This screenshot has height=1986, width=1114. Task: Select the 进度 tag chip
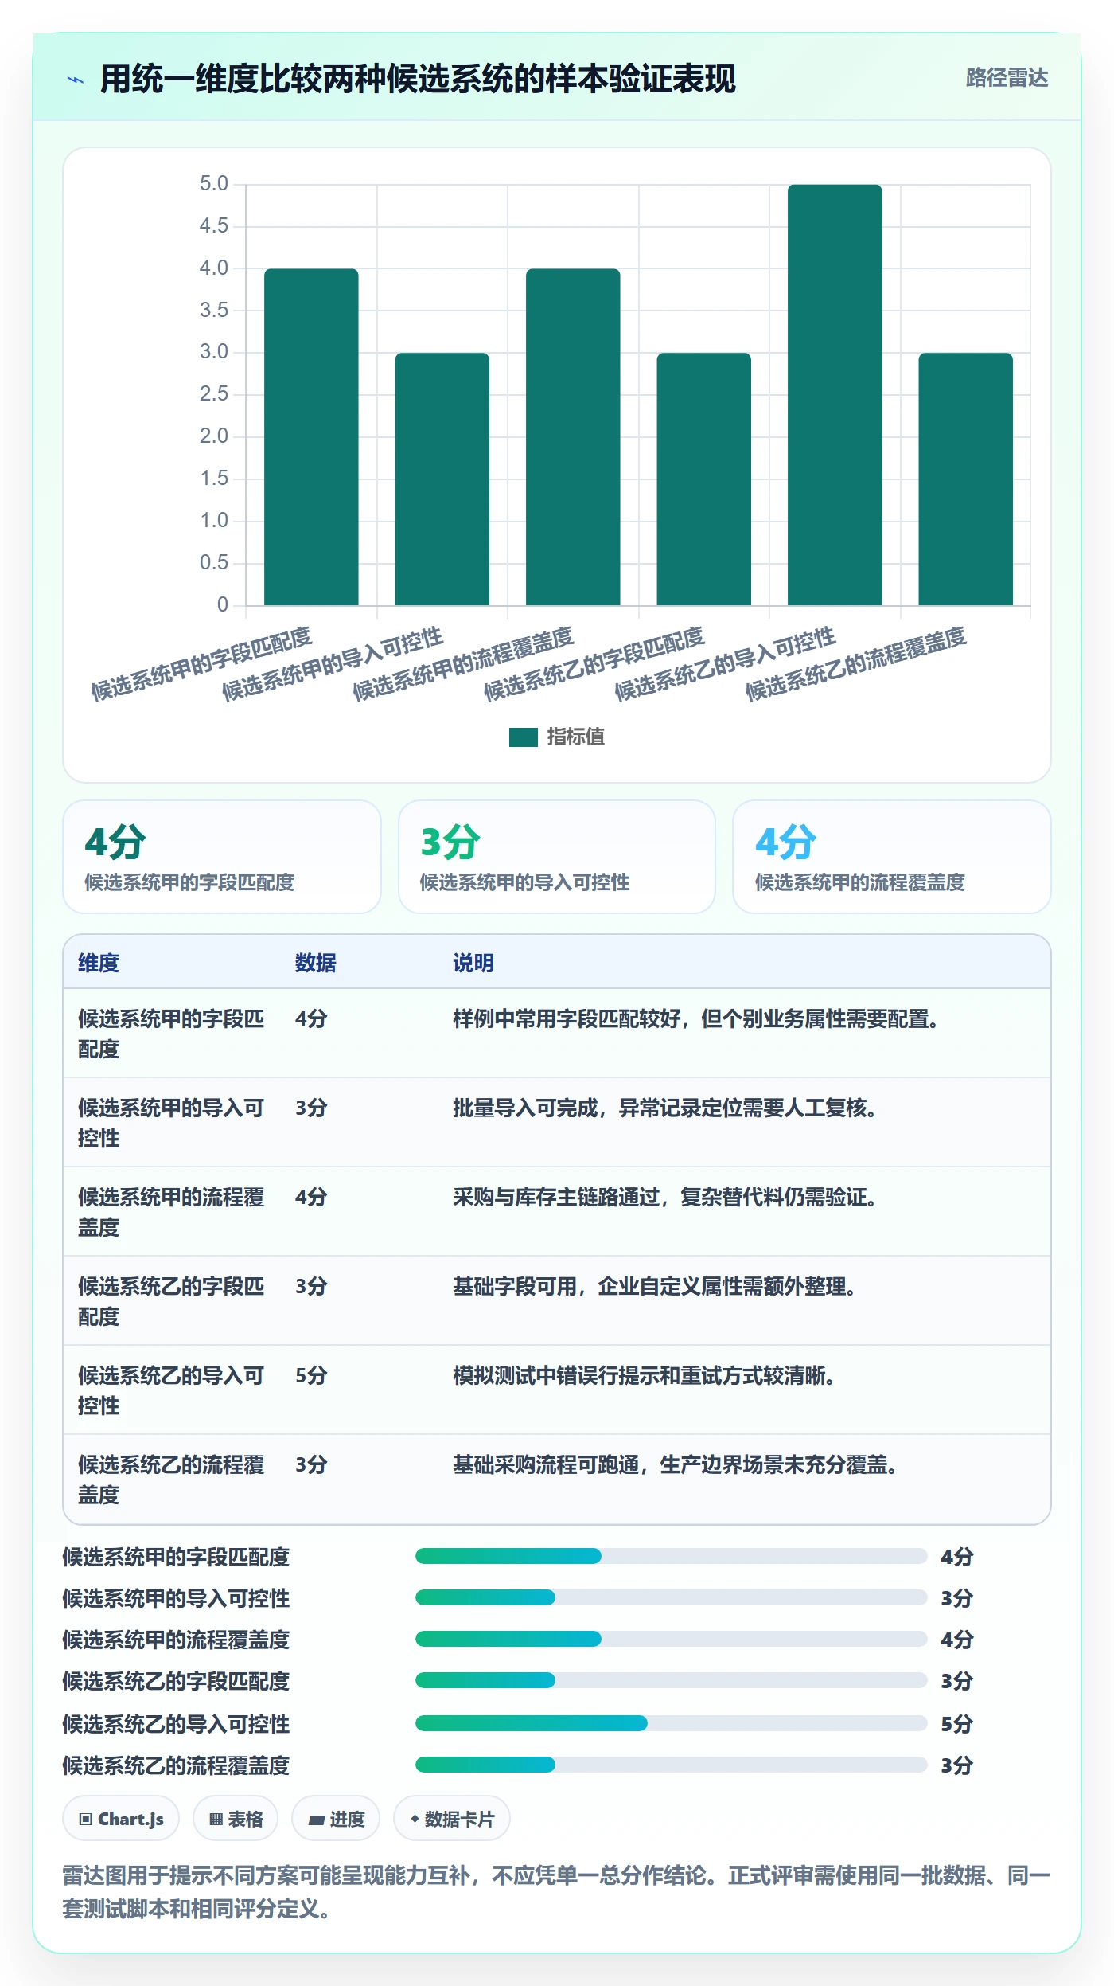pyautogui.click(x=336, y=1819)
